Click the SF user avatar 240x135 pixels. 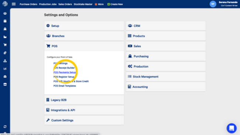(213, 4)
